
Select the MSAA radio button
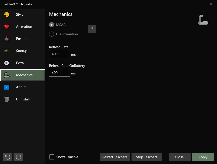pos(51,25)
